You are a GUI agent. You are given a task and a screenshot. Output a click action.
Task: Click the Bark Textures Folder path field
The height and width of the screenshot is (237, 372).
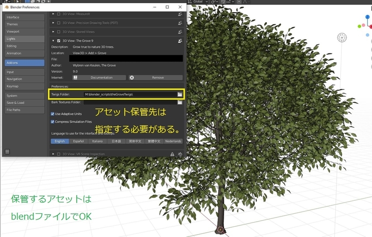pyautogui.click(x=130, y=102)
